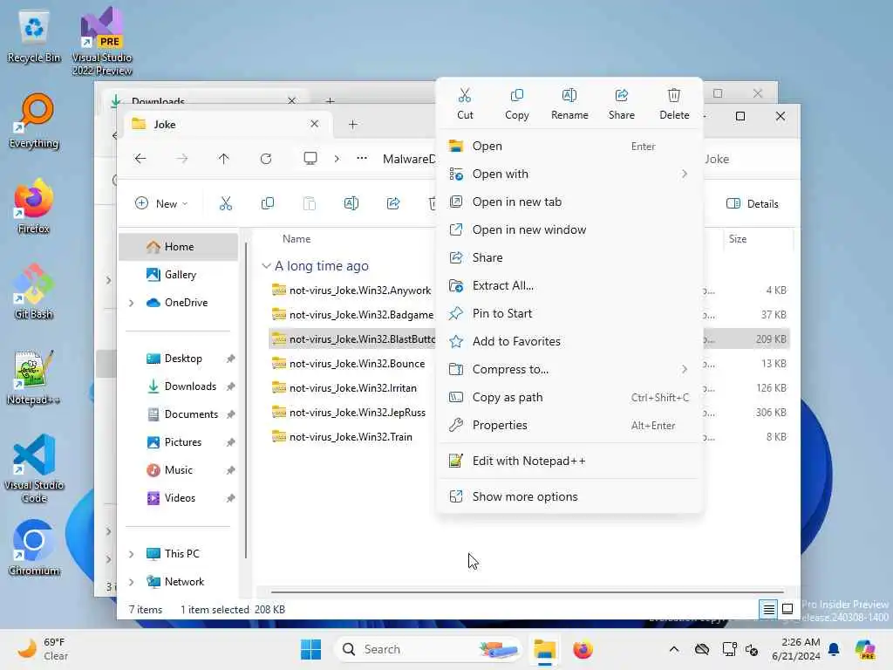The height and width of the screenshot is (670, 893).
Task: Switch to large thumbnails view
Action: tap(787, 610)
